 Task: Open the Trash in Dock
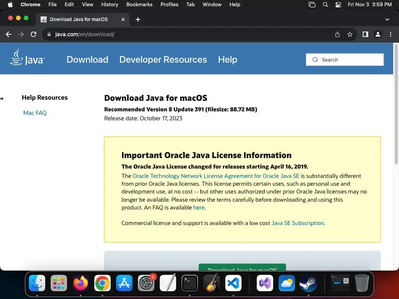click(x=362, y=283)
